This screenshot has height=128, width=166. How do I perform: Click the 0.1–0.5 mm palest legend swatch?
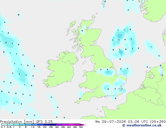click(4, 125)
